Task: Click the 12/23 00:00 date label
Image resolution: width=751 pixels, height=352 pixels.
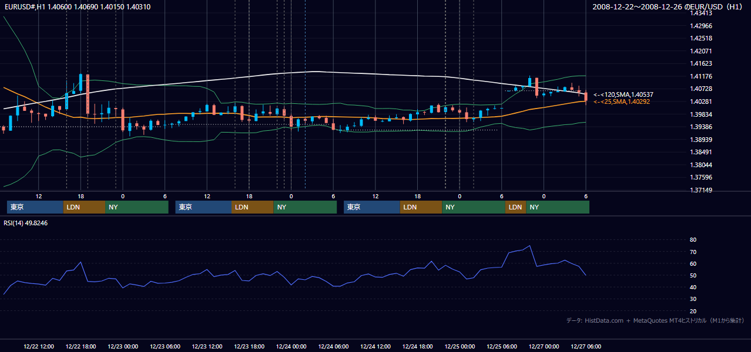Action: [x=123, y=347]
